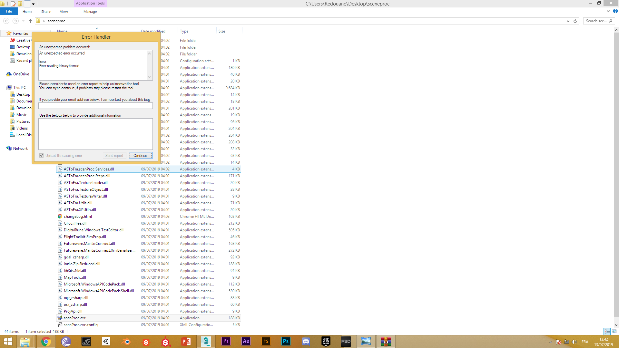Expand the address bar history dropdown
This screenshot has width=619, height=348.
click(568, 21)
